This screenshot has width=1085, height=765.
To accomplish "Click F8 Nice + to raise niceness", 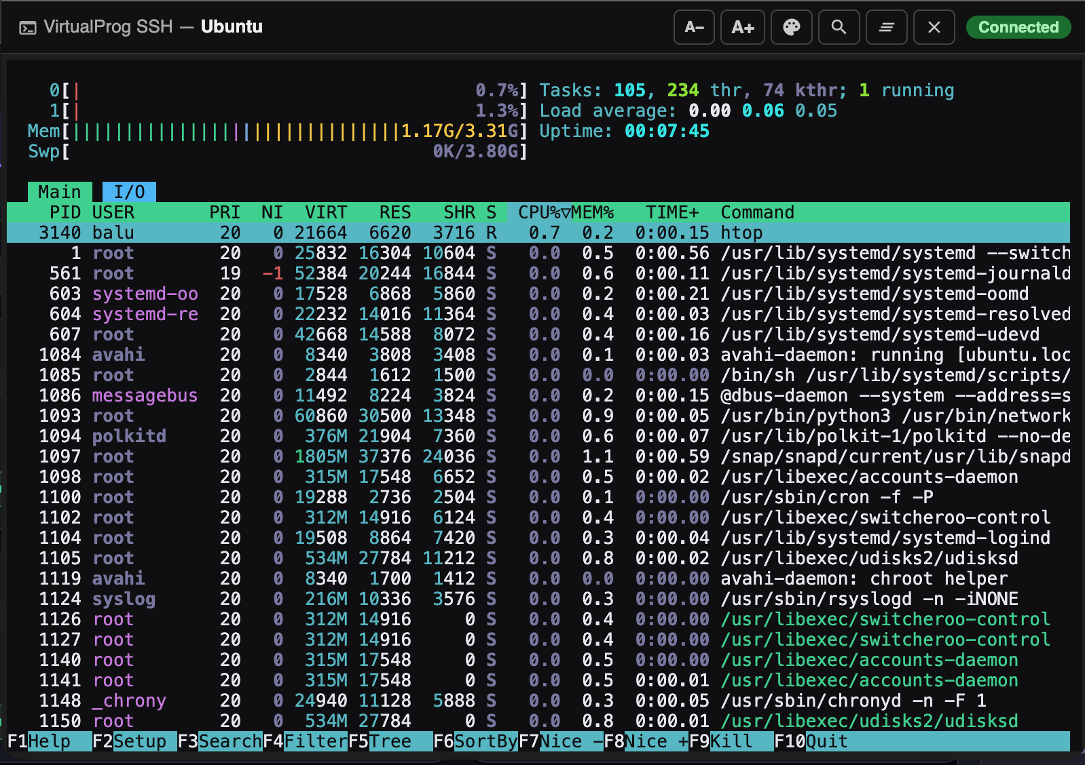I will click(646, 741).
